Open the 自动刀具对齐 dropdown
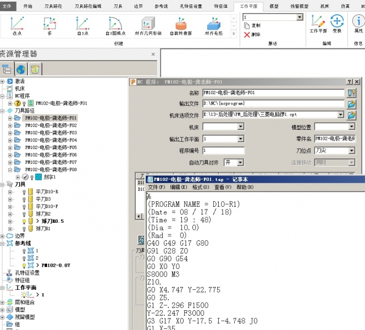 tap(240, 162)
